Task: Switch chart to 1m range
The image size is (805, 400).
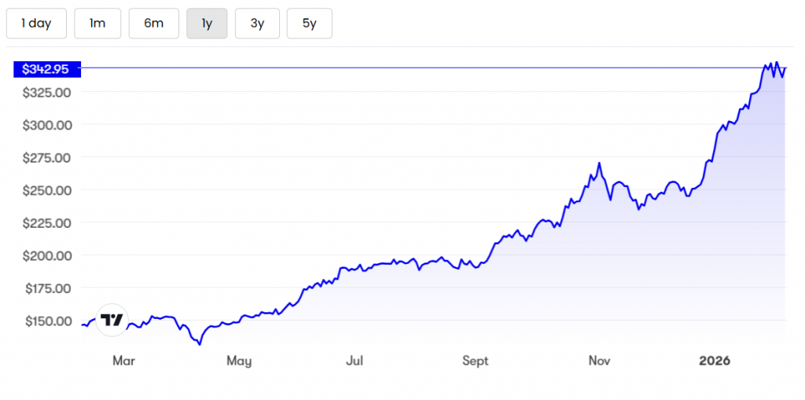Action: (x=97, y=24)
